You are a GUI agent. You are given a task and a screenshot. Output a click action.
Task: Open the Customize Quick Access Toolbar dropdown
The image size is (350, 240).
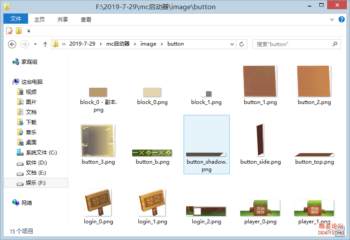[x=29, y=31]
